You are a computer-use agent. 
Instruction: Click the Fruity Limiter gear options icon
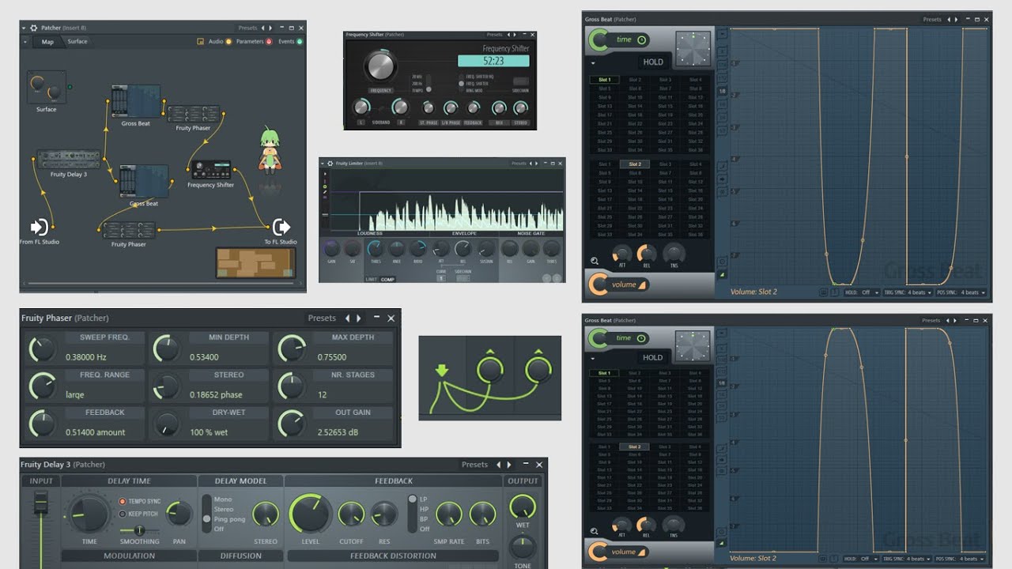[330, 164]
